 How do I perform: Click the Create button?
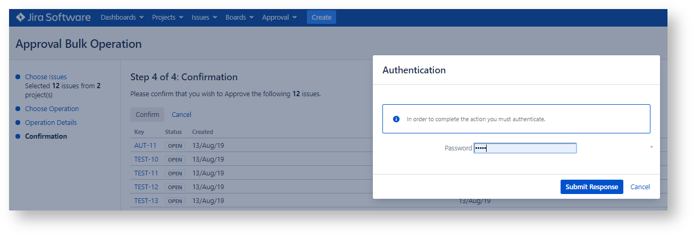(x=321, y=18)
